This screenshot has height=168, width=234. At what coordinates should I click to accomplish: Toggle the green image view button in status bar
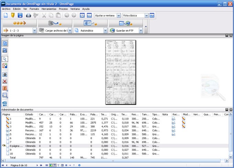51,165
